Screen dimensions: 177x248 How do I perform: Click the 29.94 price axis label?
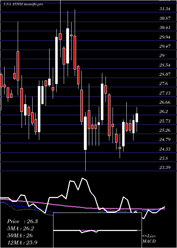165,37
